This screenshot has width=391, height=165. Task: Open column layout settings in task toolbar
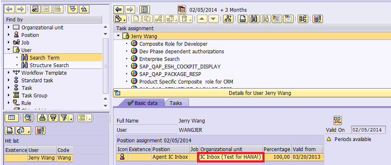click(318, 18)
